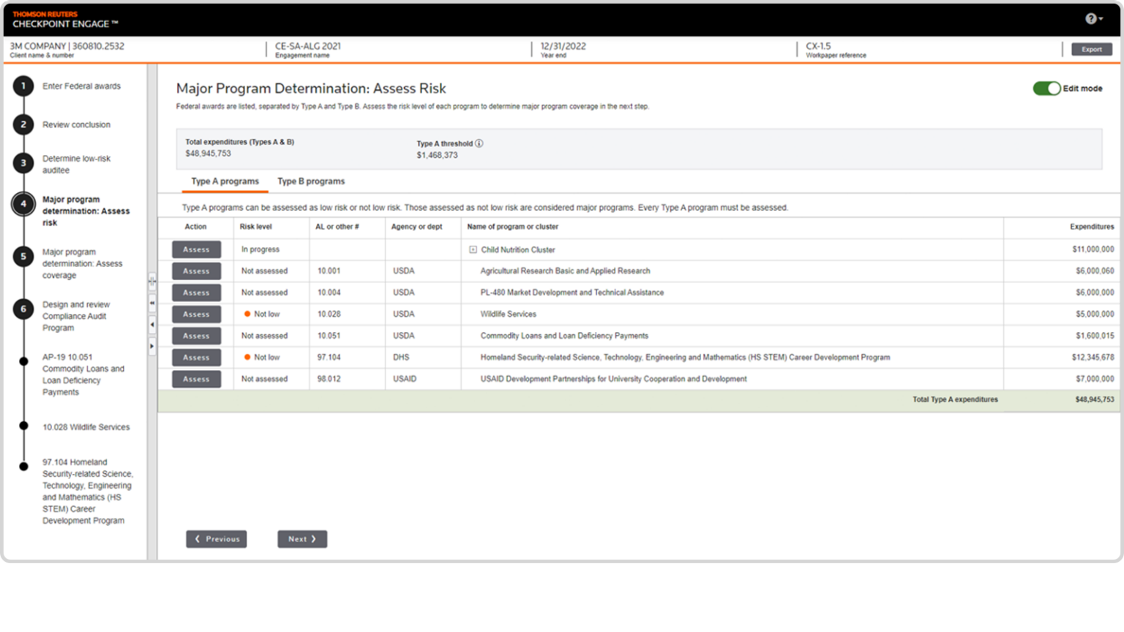1124x632 pixels.
Task: Click the double-arrow collapse sidebar icon
Action: tap(152, 303)
